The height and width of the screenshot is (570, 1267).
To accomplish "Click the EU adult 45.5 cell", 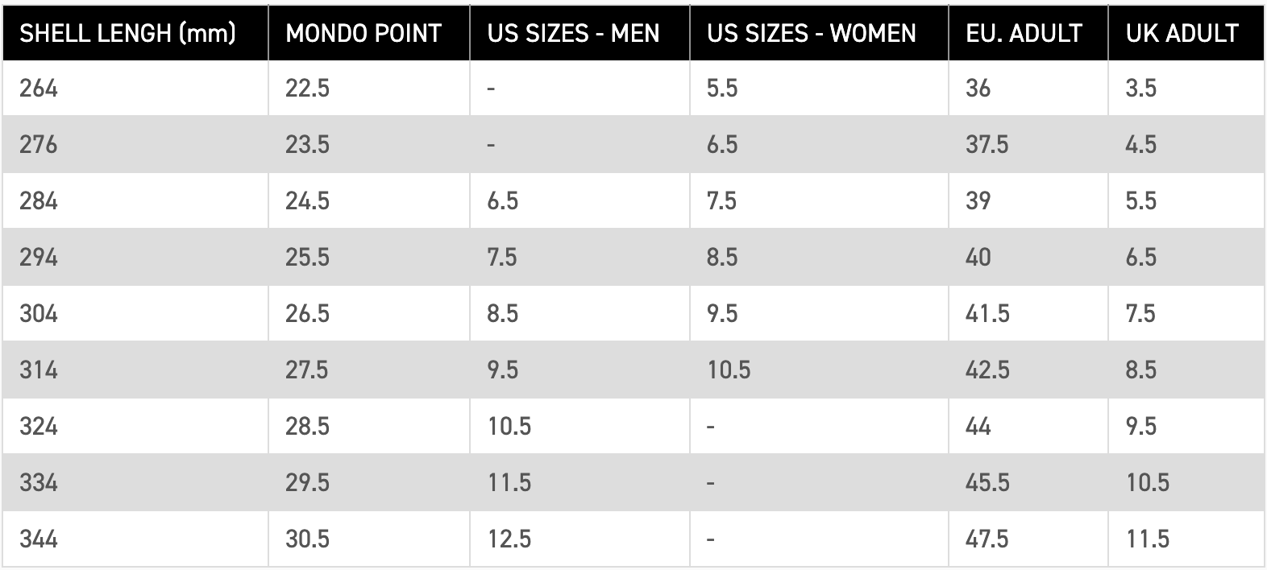I will tap(1028, 482).
